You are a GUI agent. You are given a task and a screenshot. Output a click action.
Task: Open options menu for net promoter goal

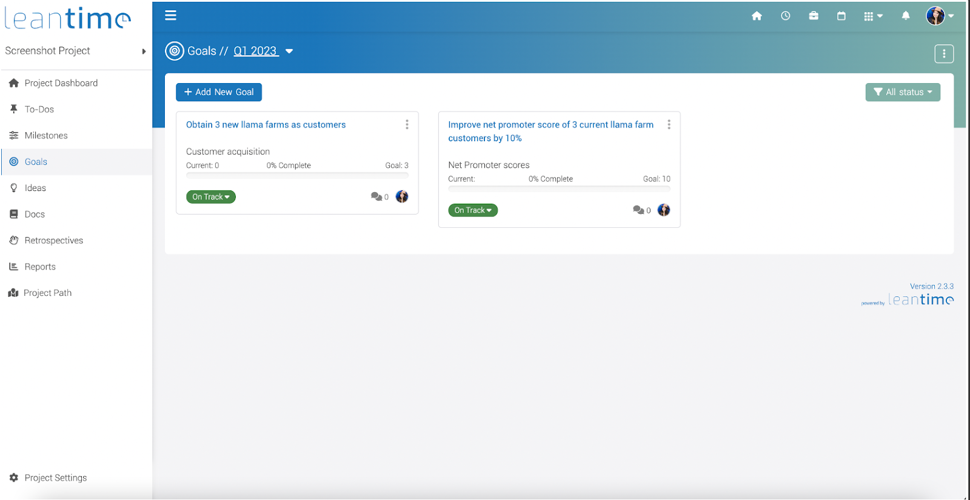tap(669, 124)
